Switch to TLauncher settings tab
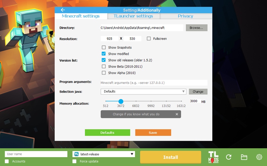This screenshot has width=267, height=166. point(133,16)
